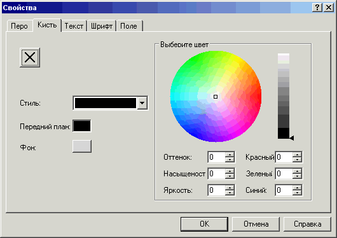Click the Синий: label
337x238 pixels.
[256, 190]
